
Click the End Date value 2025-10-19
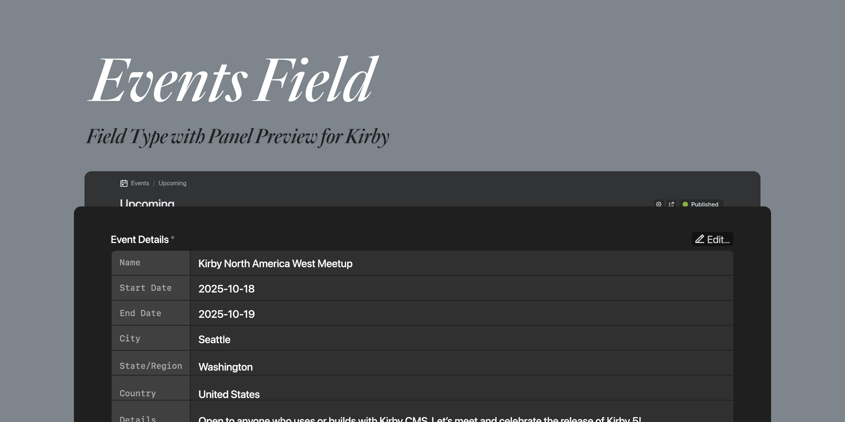227,314
